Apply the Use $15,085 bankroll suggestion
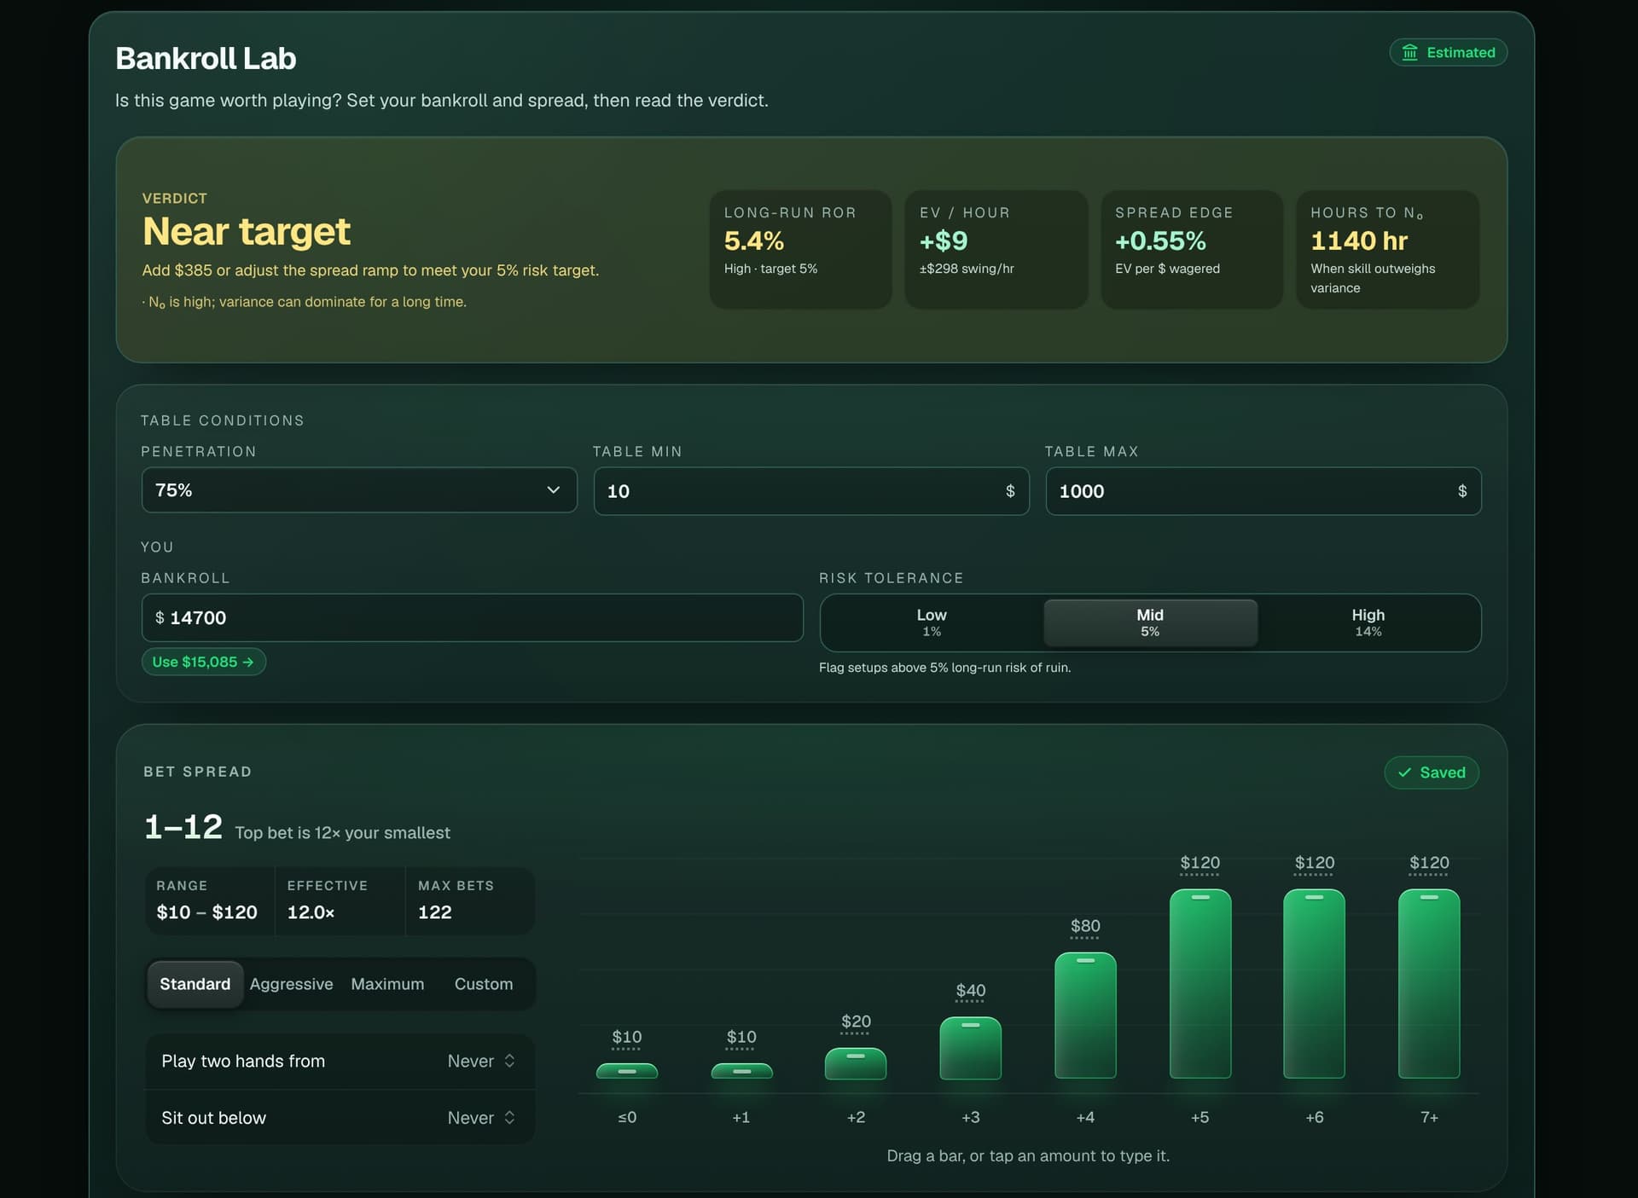 [x=204, y=662]
